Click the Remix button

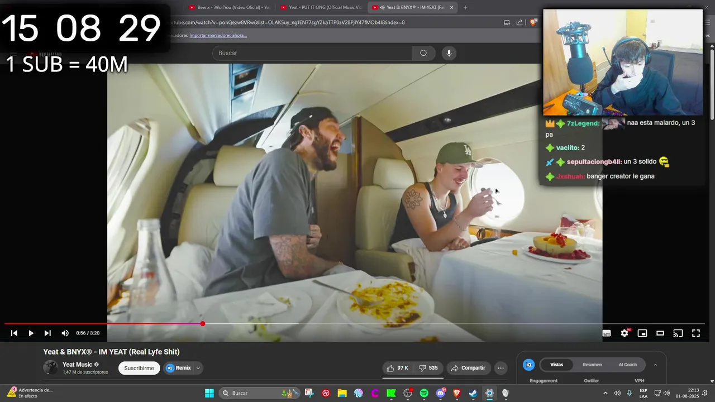(179, 368)
